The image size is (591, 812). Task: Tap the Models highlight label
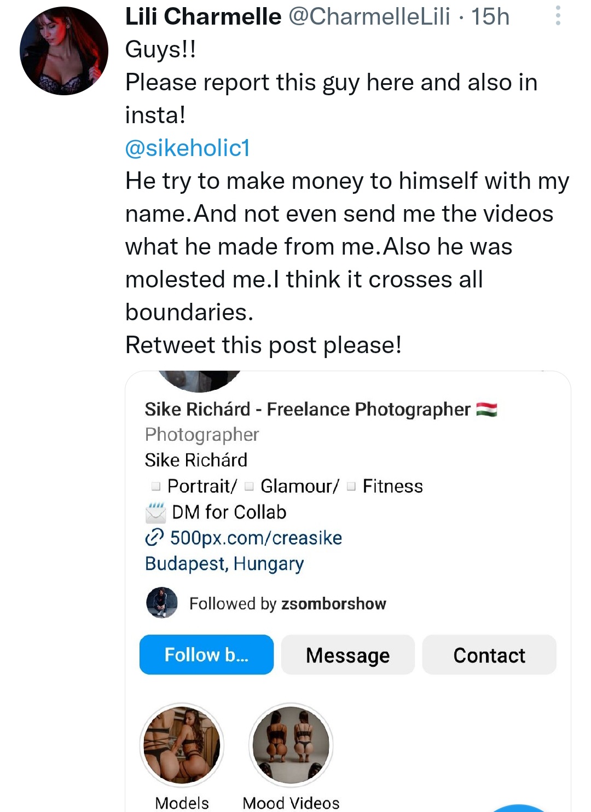pos(182,803)
